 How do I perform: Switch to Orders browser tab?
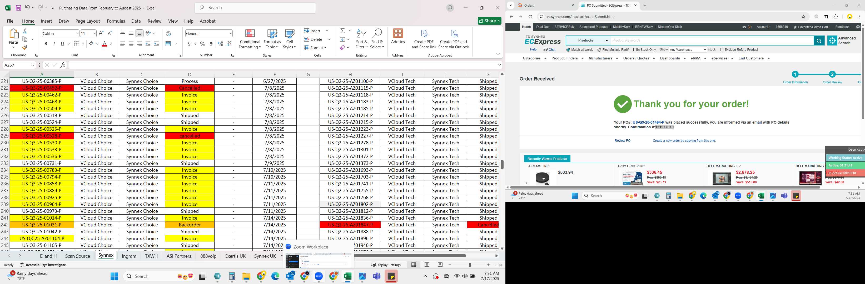point(546,5)
